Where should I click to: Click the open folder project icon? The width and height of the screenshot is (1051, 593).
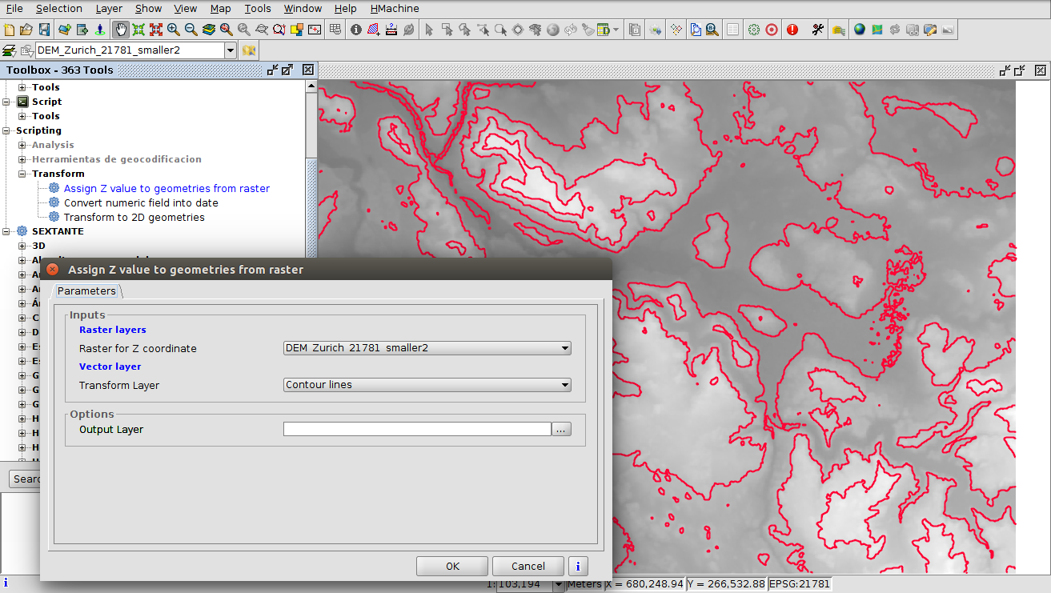coord(27,30)
